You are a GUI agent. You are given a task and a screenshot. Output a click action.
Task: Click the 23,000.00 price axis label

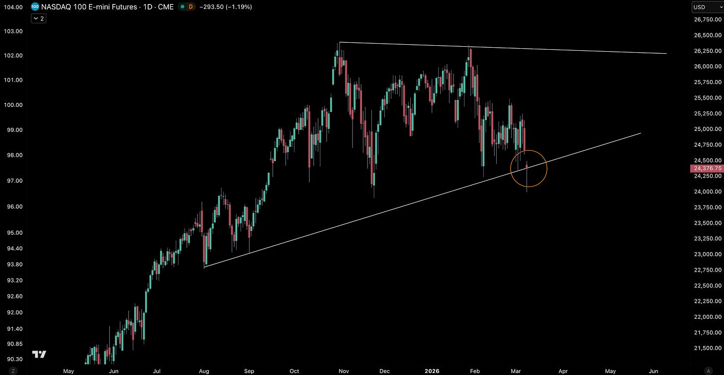click(x=707, y=255)
